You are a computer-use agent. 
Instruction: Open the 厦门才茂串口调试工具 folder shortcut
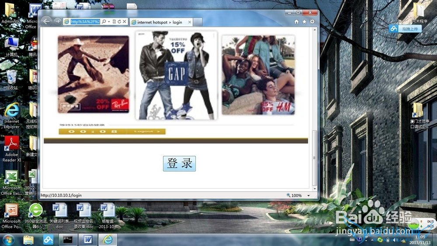pos(420,116)
